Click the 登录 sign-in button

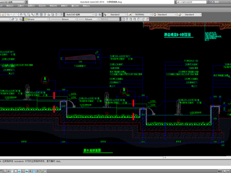217,2
